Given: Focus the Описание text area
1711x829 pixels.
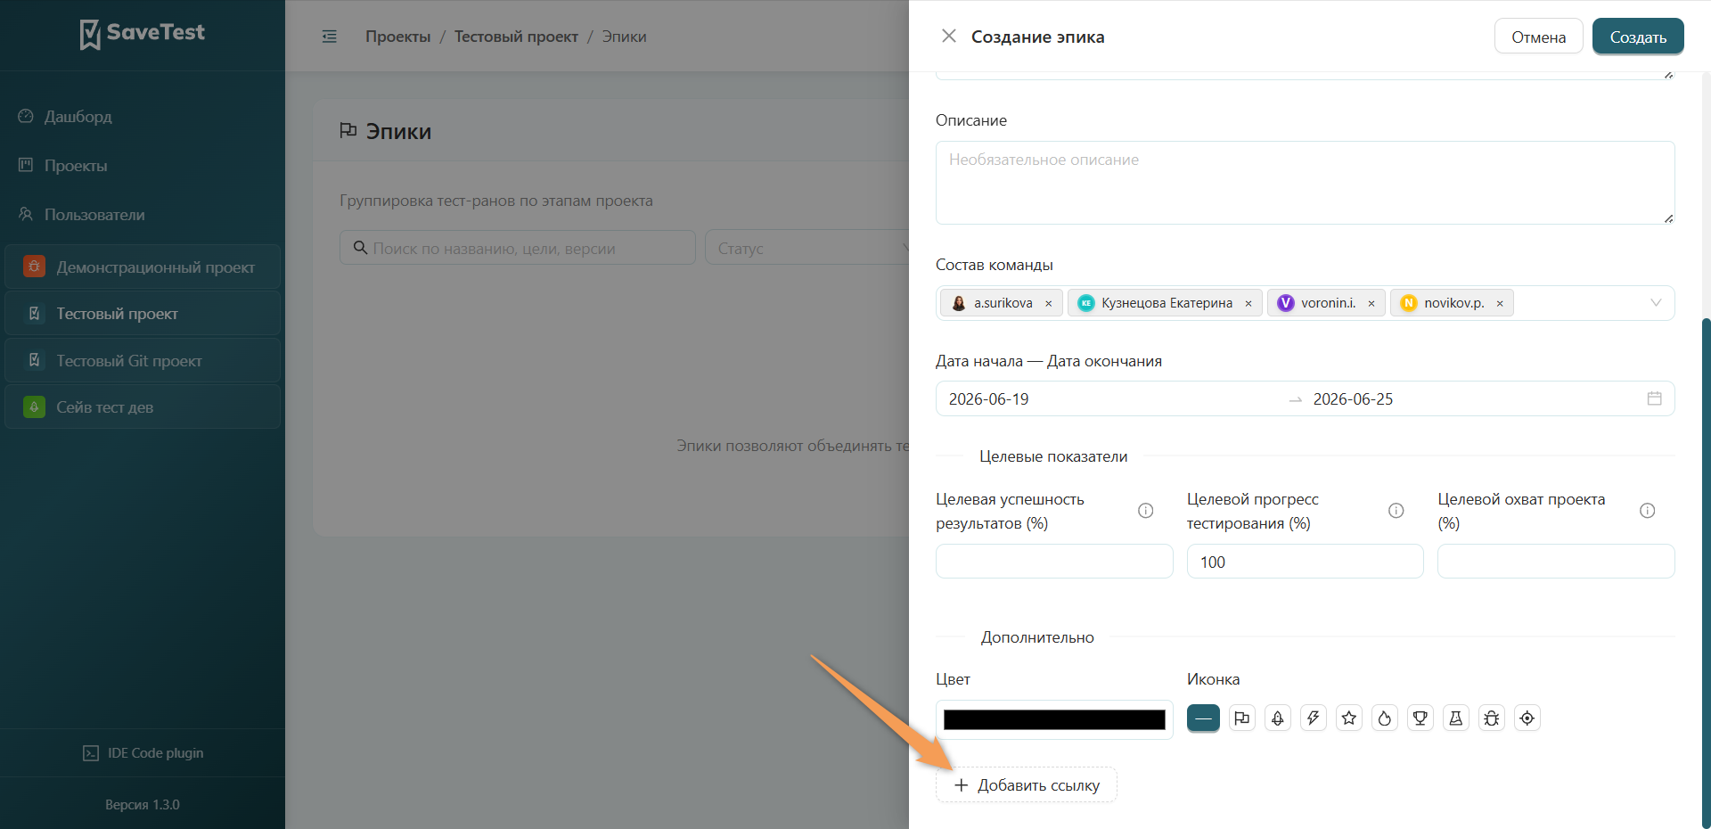Looking at the screenshot, I should tap(1305, 183).
